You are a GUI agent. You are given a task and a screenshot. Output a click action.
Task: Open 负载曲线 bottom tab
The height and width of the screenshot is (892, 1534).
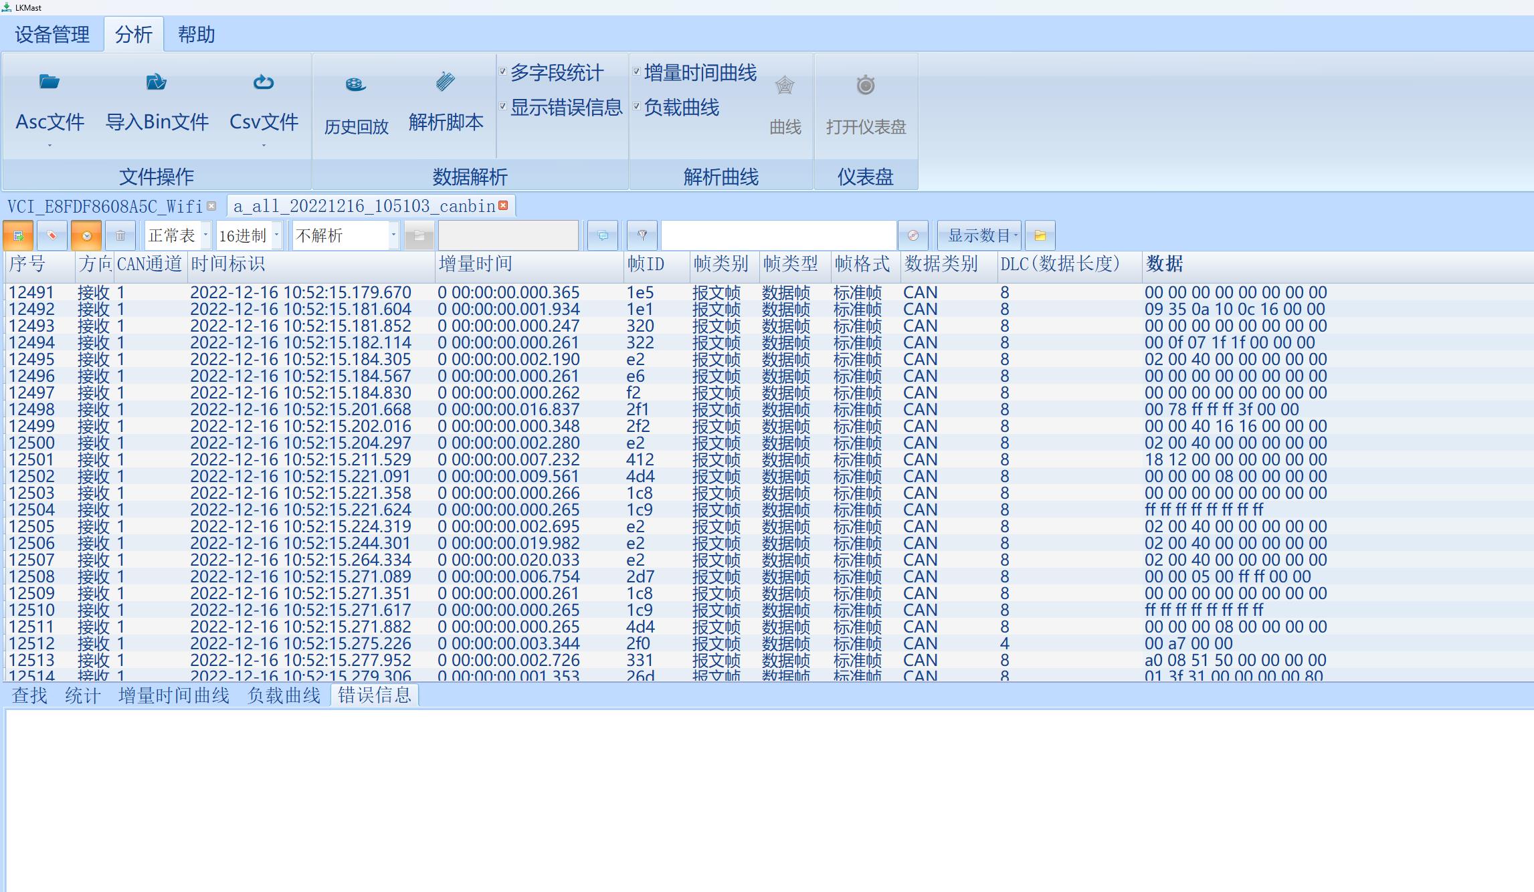[x=284, y=695]
